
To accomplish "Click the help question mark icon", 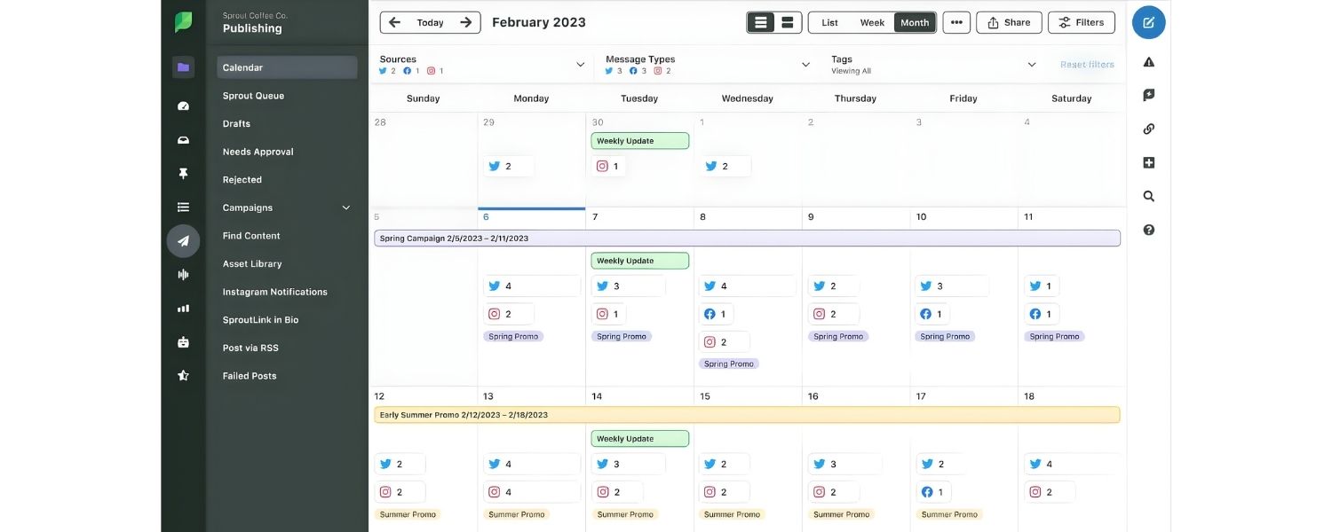I will [x=1148, y=230].
